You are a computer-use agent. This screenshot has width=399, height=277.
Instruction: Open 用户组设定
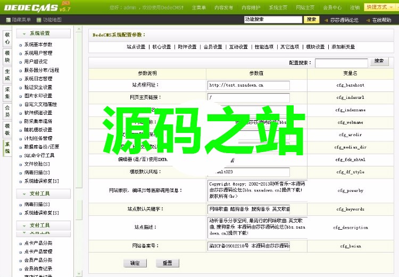point(36,62)
